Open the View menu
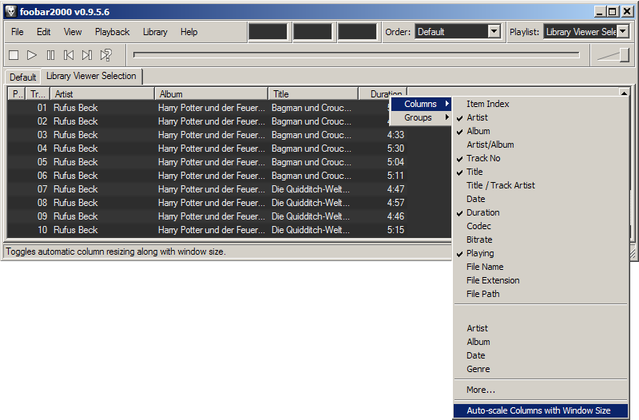The height and width of the screenshot is (420, 639). (73, 32)
